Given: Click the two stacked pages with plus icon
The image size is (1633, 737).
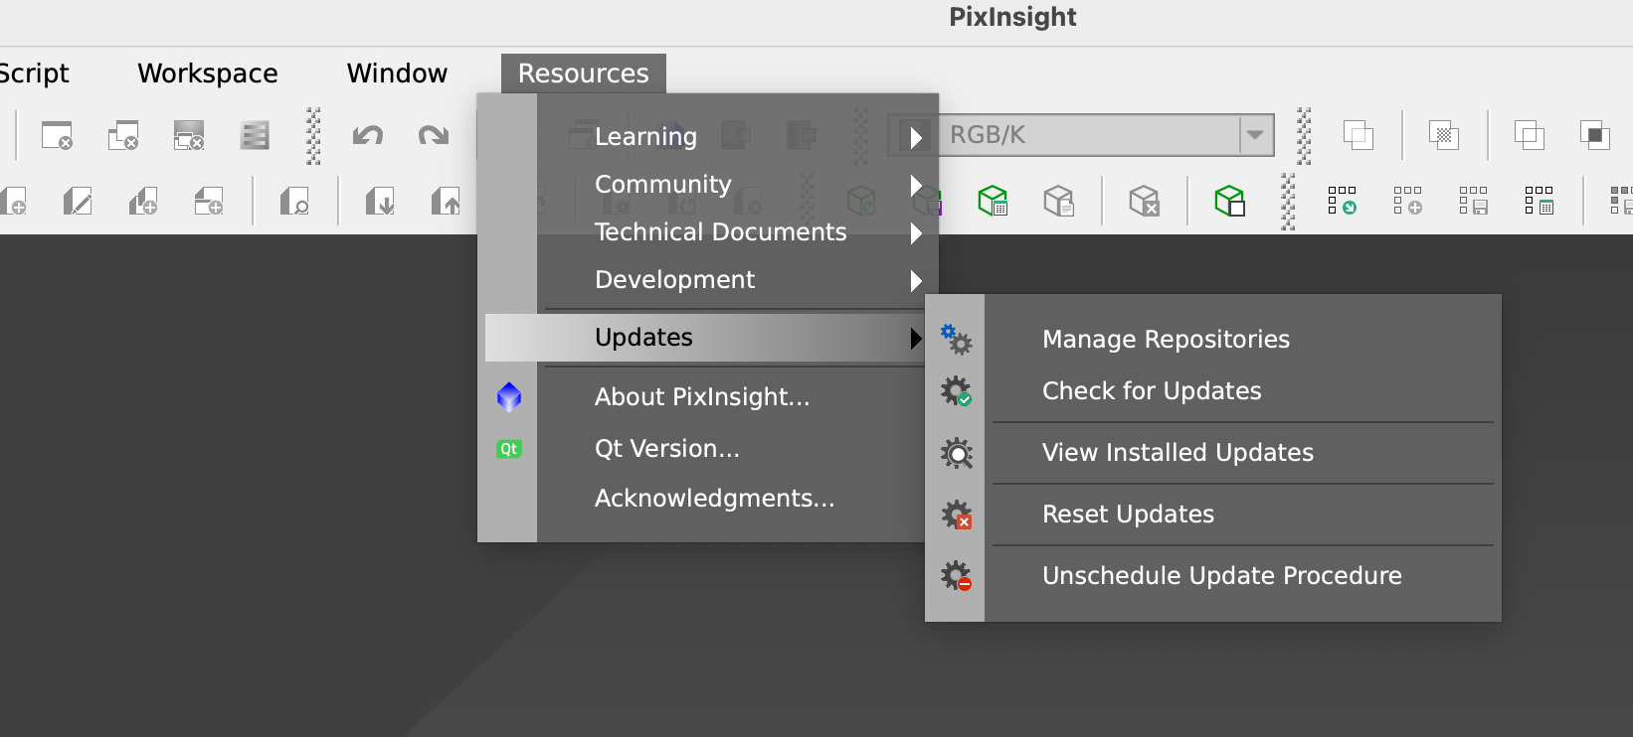Looking at the screenshot, I should 143,202.
